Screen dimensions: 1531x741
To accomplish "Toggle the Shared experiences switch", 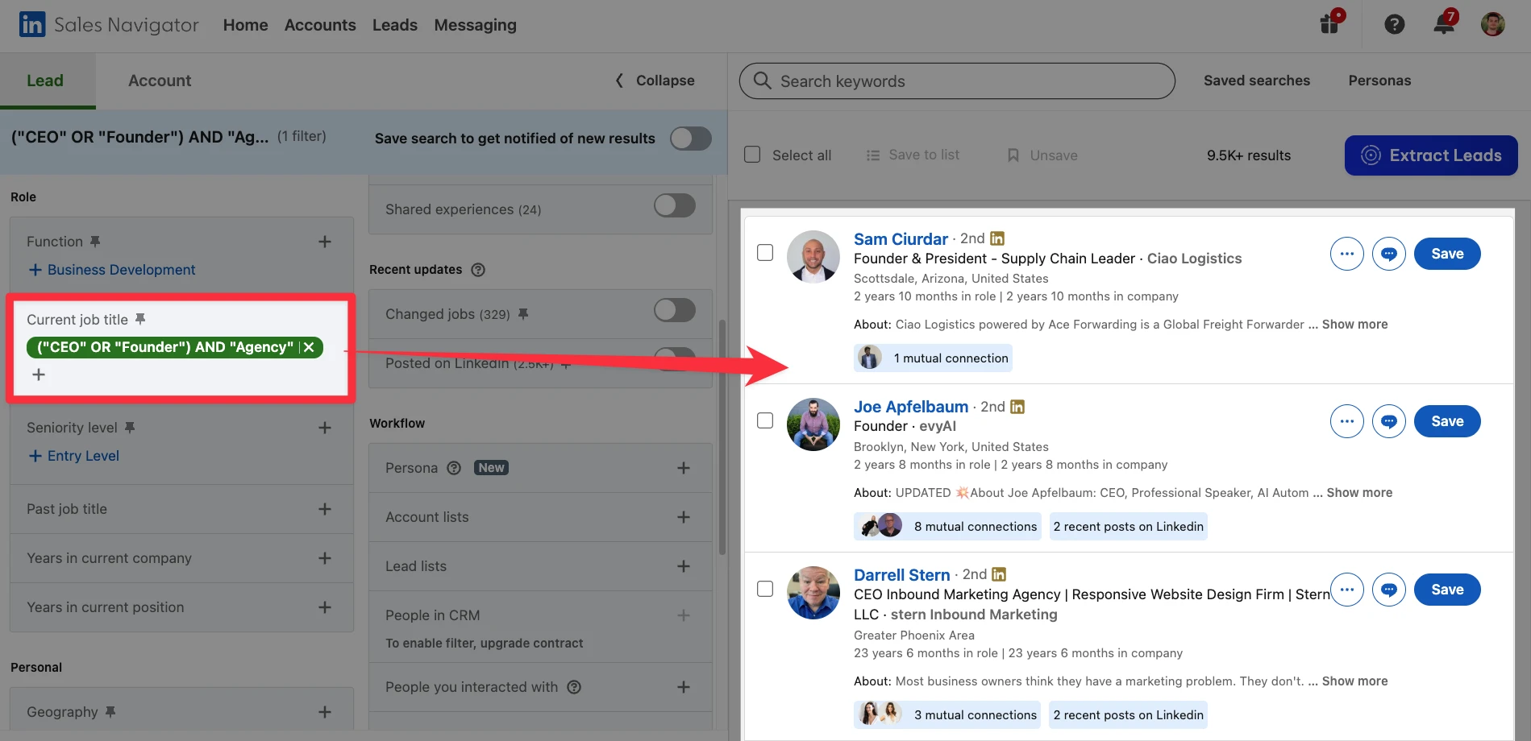I will (x=675, y=205).
